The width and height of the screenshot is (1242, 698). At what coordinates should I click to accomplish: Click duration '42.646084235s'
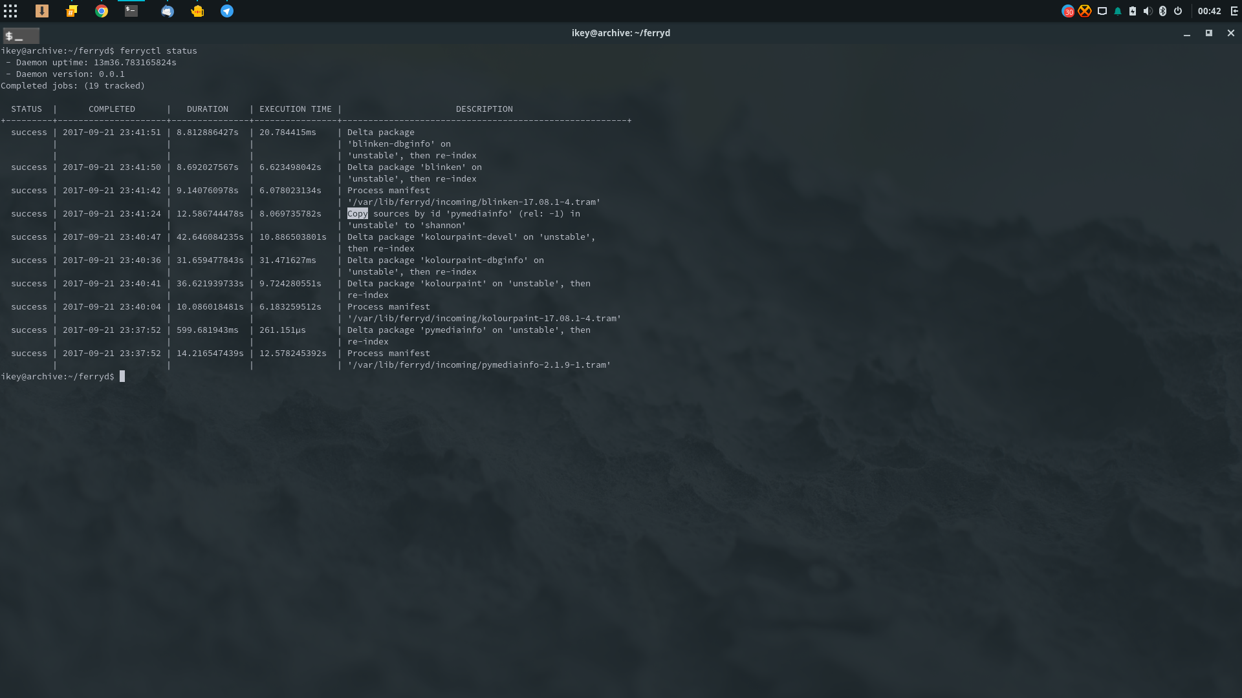point(210,237)
